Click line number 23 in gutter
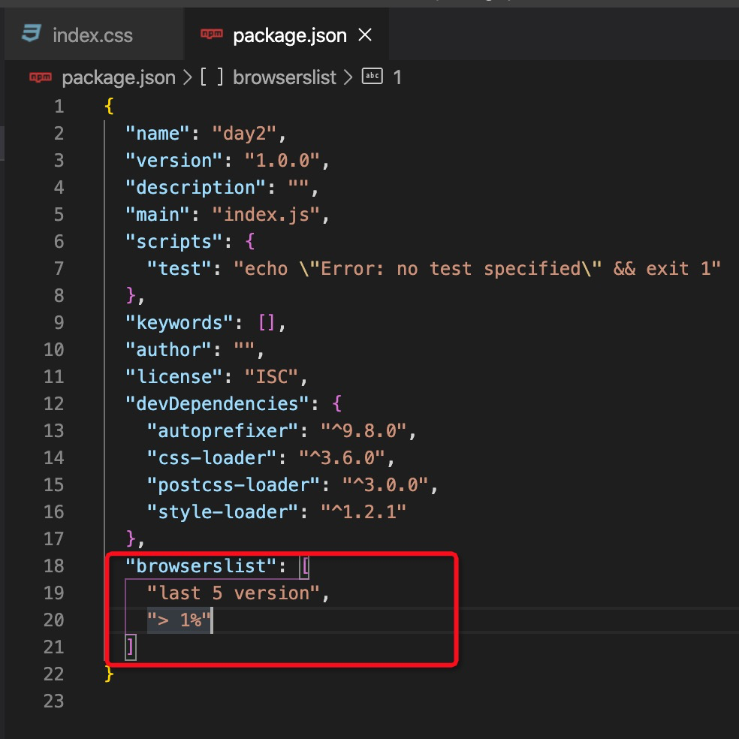Viewport: 739px width, 739px height. point(54,701)
